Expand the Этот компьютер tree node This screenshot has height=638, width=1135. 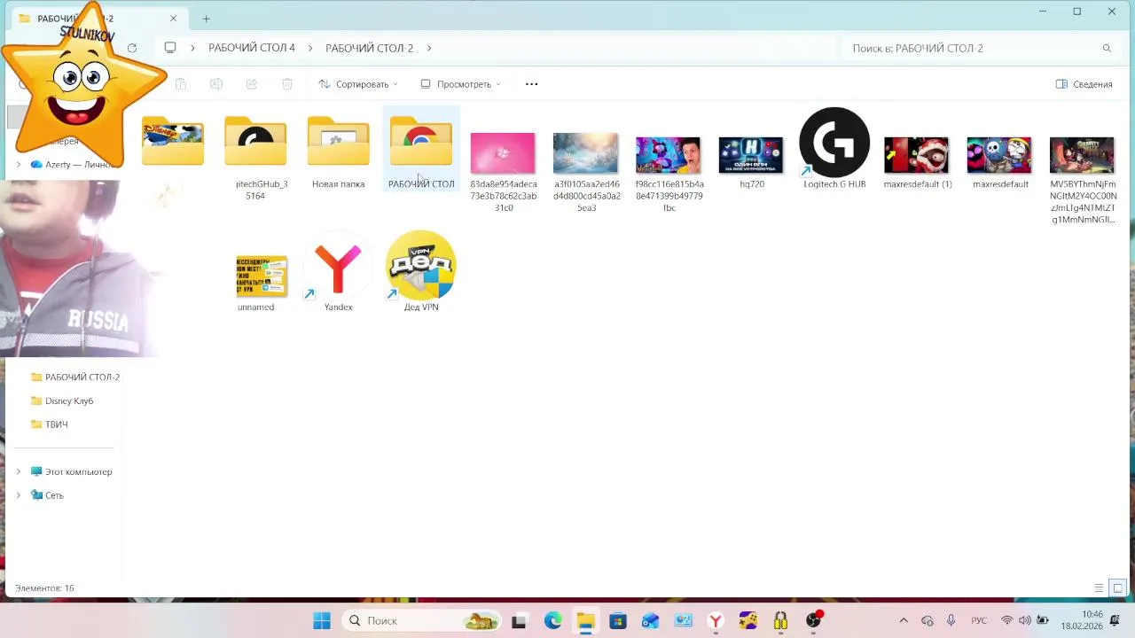pyautogui.click(x=18, y=471)
